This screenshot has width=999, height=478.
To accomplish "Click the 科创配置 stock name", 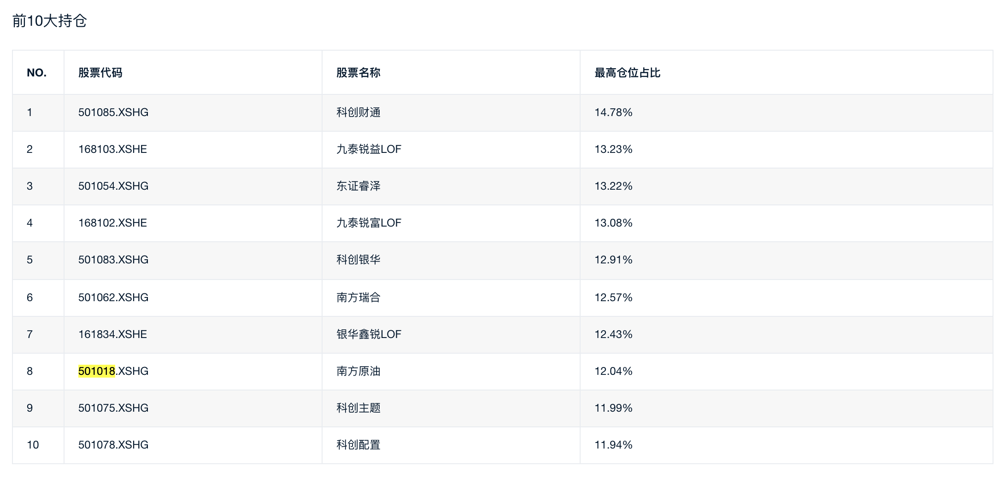I will tap(358, 445).
